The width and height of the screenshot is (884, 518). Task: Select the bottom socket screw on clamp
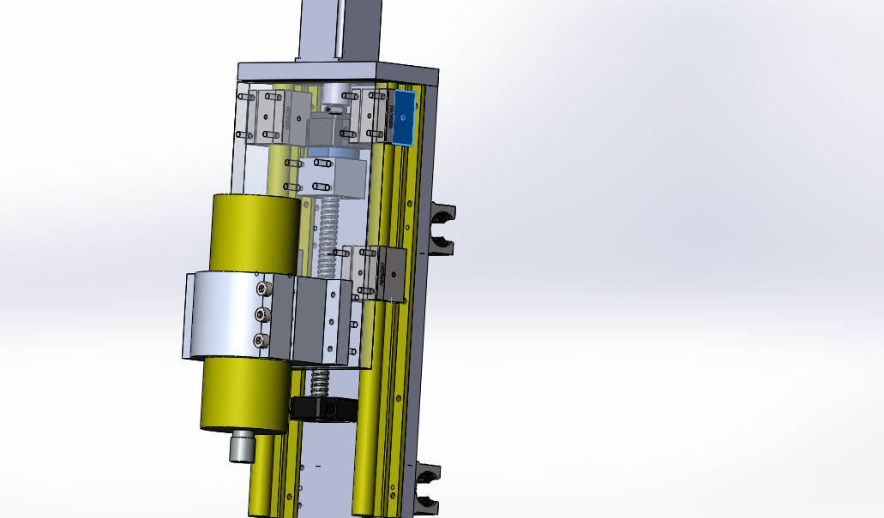point(261,340)
